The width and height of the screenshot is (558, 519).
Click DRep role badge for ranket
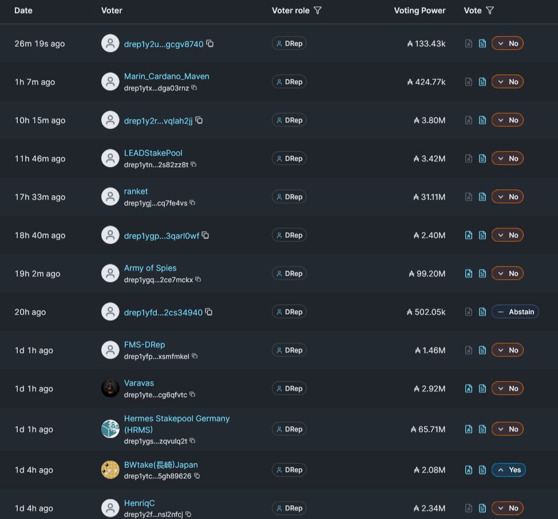pyautogui.click(x=290, y=197)
